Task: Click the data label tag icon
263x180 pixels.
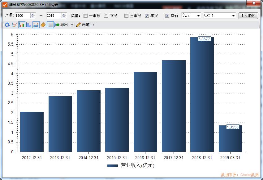Action: pos(43,25)
